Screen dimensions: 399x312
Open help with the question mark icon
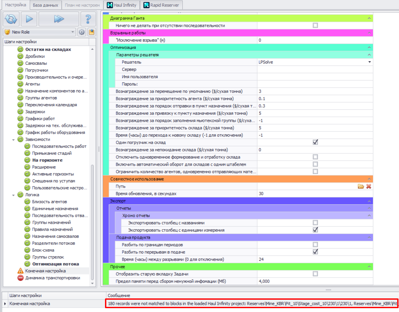click(x=88, y=19)
